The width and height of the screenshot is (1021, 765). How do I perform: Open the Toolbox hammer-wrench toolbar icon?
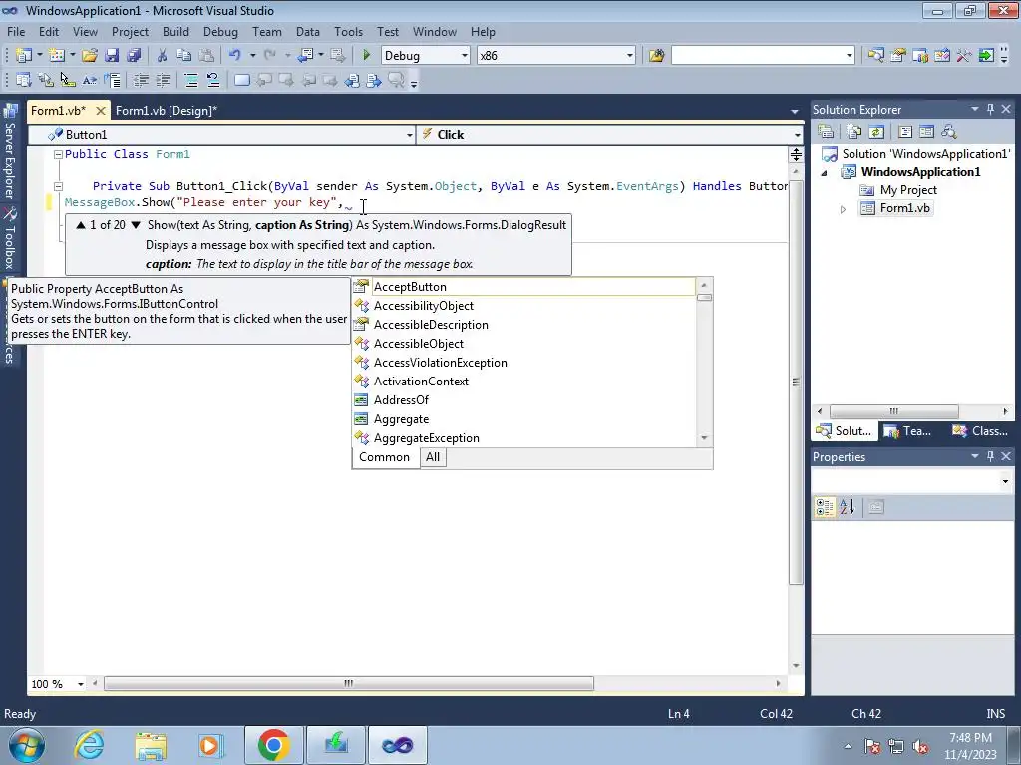(964, 56)
